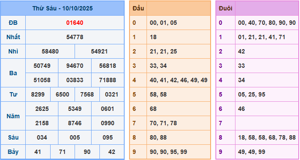The image size is (300, 160).
Task: Select Đuôi row values 49, 49, 99
Action: [252, 152]
